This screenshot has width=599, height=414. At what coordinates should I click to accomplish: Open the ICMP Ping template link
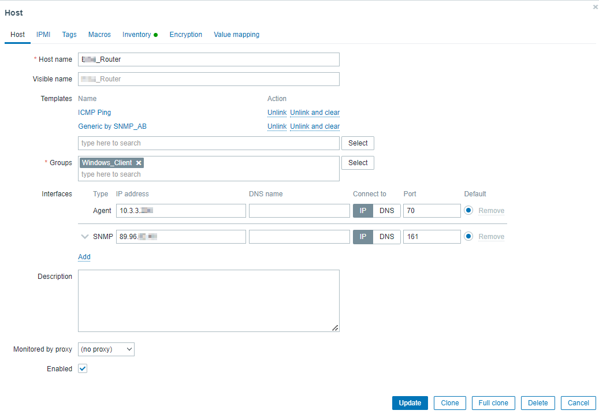(x=94, y=113)
